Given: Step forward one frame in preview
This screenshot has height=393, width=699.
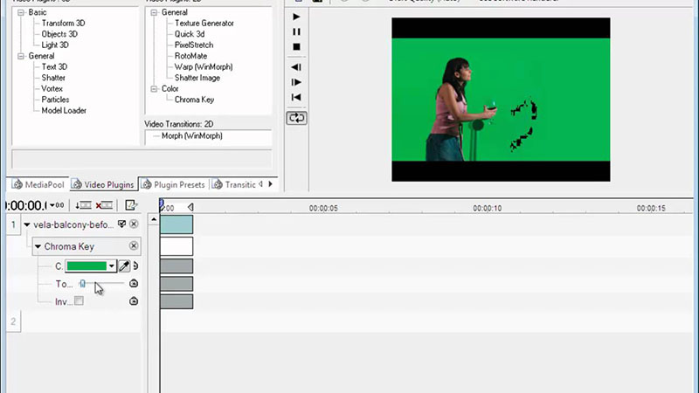Looking at the screenshot, I should coord(297,82).
